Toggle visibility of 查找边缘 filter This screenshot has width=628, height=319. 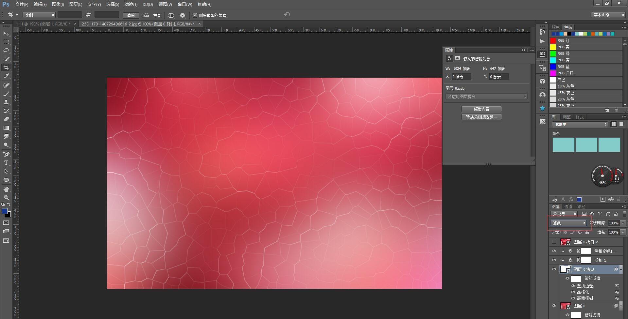click(x=573, y=286)
